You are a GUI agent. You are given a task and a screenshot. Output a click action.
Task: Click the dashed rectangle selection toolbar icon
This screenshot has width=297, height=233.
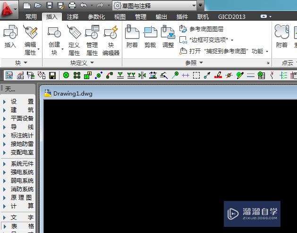pos(196,75)
